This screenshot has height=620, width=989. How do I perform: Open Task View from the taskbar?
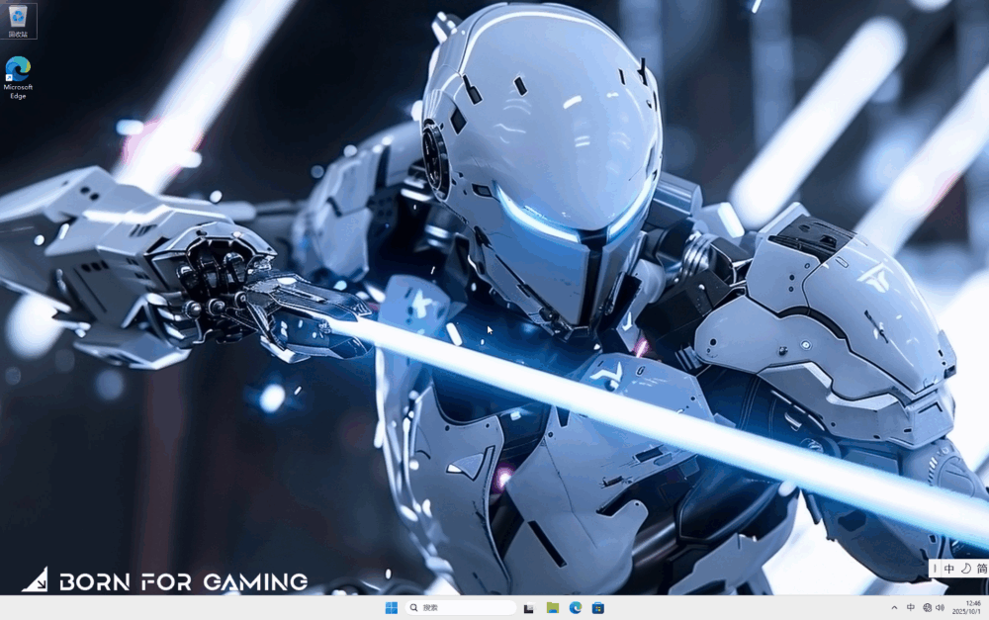(529, 607)
